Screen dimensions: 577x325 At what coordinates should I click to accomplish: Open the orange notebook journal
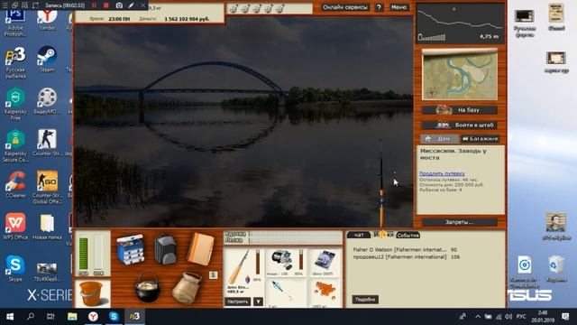click(x=200, y=249)
